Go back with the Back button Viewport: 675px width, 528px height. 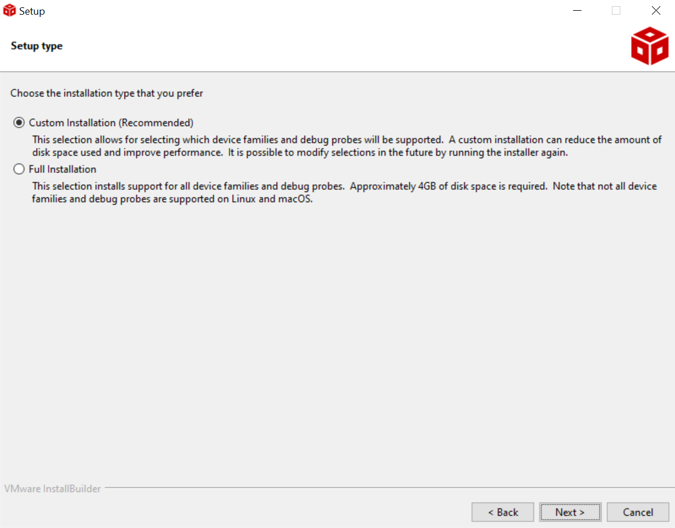(x=503, y=512)
